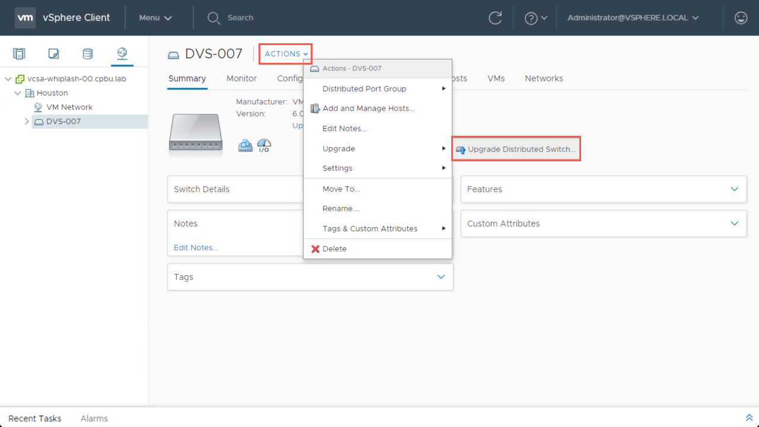Click the Network I/O Control gauge icon

[264, 146]
